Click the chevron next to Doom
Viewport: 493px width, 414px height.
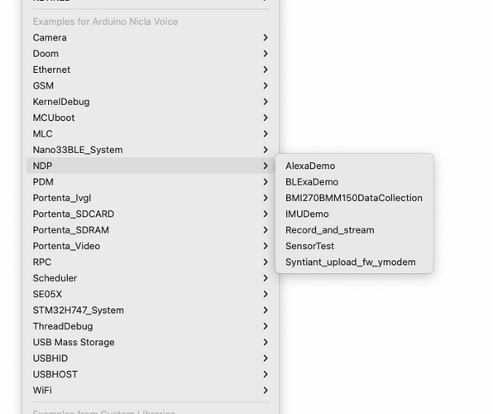point(266,54)
